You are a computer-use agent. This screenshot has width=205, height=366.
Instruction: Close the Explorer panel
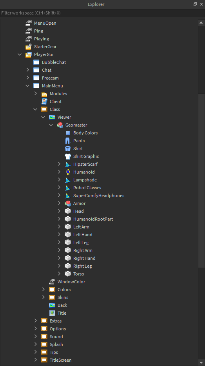pyautogui.click(x=201, y=4)
